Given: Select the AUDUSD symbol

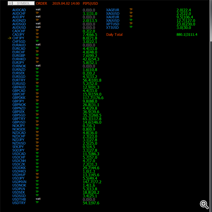Looking at the screenshot, I should pos(19,28).
